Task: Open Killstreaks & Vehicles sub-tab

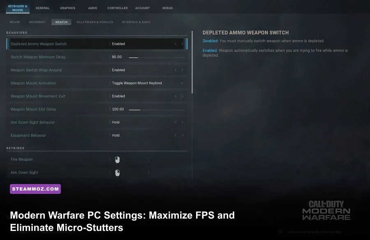Action: 95,22
